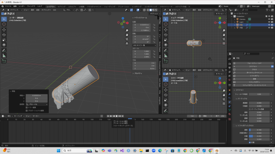Screen dimensions: 275x154
Task: Expand the Light item in the outliner
Action: [x=234, y=22]
